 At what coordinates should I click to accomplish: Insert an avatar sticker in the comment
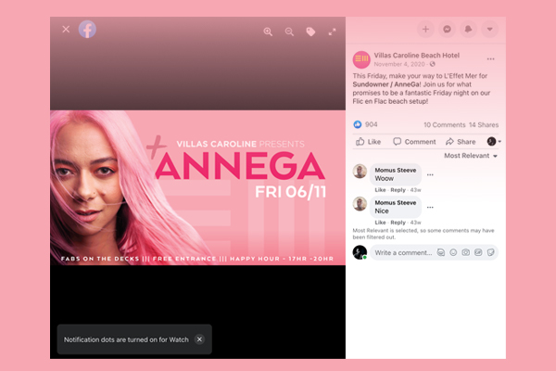coord(441,253)
